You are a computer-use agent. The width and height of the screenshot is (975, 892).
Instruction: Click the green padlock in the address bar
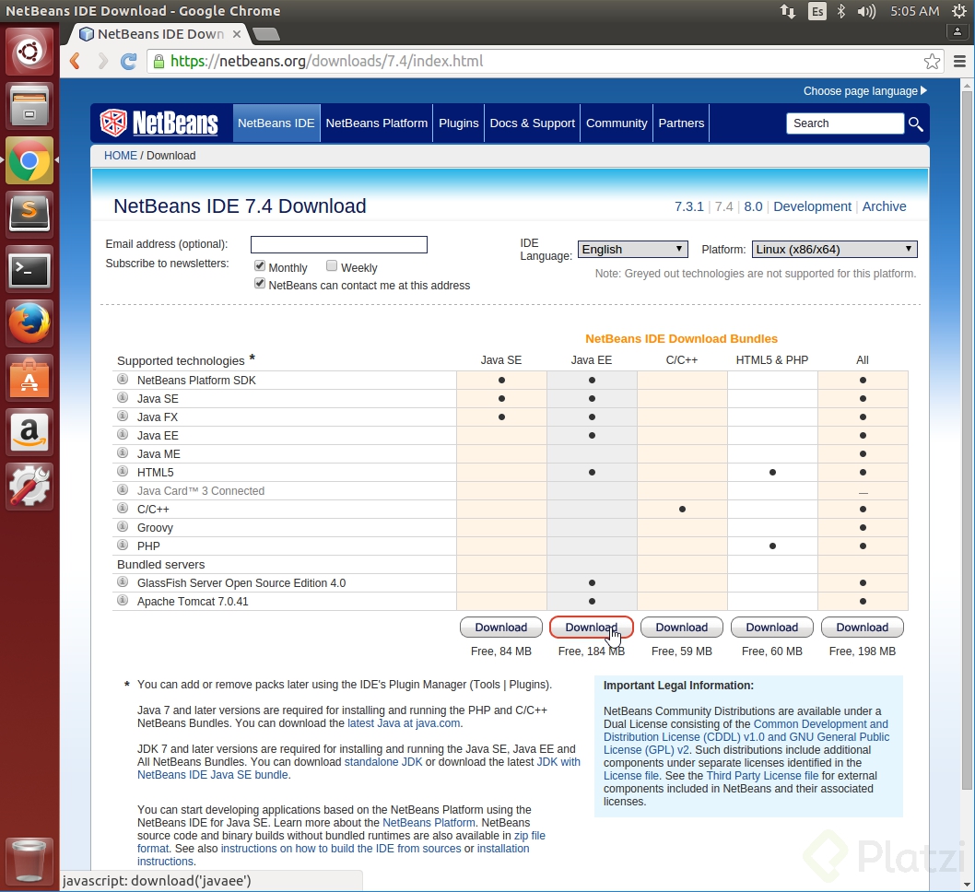159,61
